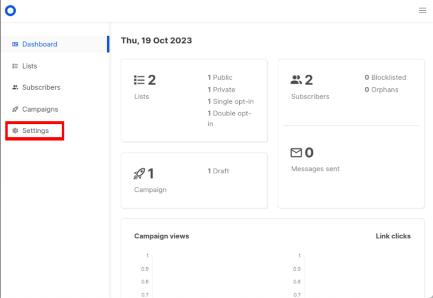Click the Link clicks chart heading
The image size is (433, 298).
(393, 236)
